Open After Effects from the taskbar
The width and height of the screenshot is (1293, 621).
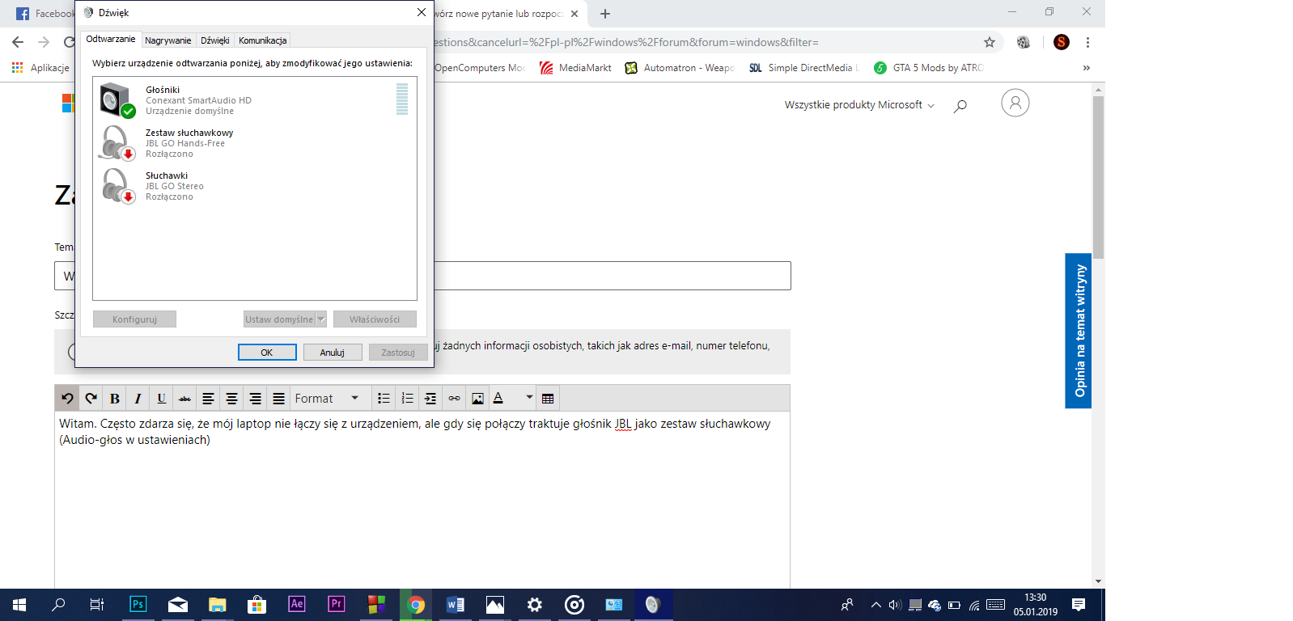pos(297,604)
